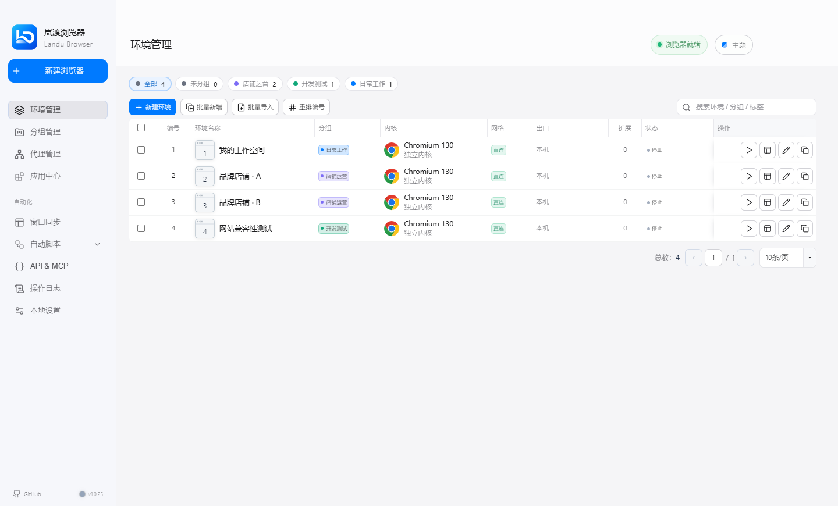The width and height of the screenshot is (838, 506).
Task: Open the GitHub link icon
Action: 17,494
